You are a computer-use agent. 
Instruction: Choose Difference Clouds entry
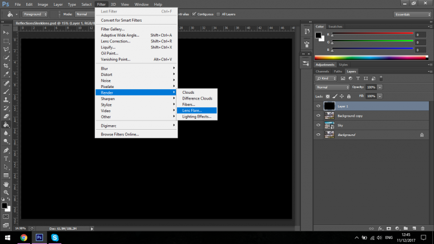click(x=197, y=98)
